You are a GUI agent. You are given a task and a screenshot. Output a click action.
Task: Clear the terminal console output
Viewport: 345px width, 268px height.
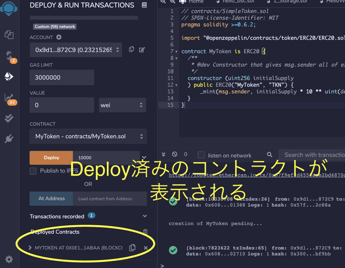click(x=175, y=154)
